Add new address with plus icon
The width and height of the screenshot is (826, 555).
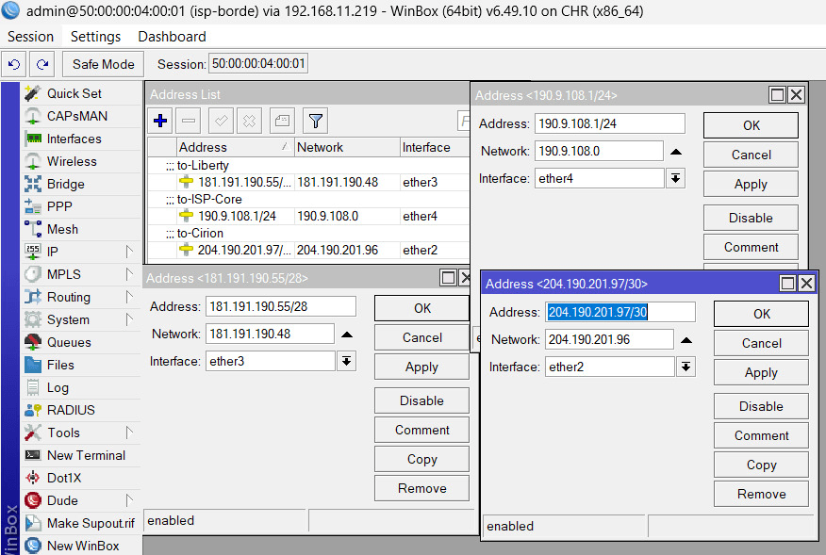(x=160, y=122)
